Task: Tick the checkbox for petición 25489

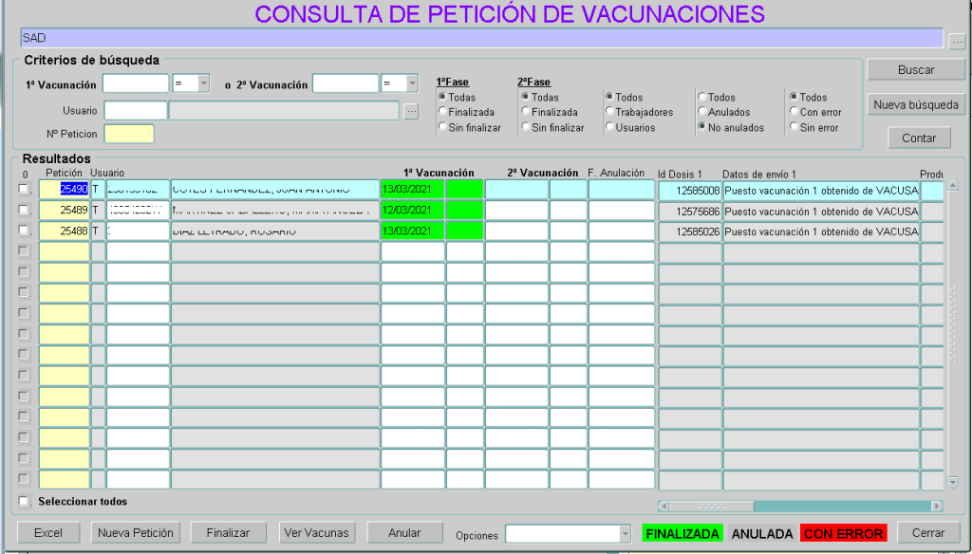Action: pyautogui.click(x=25, y=210)
